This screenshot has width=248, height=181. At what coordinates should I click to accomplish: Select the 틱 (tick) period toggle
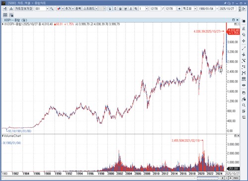136,8
